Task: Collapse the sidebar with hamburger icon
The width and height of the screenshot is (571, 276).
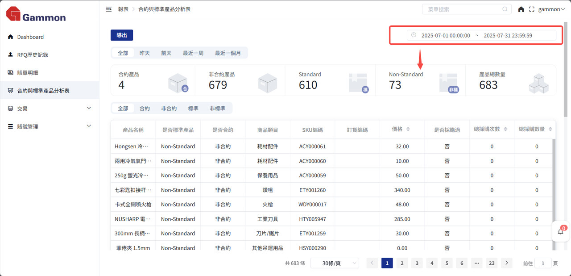Action: [x=108, y=9]
